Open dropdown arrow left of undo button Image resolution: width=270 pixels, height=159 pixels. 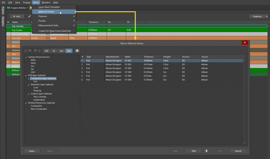(25, 51)
